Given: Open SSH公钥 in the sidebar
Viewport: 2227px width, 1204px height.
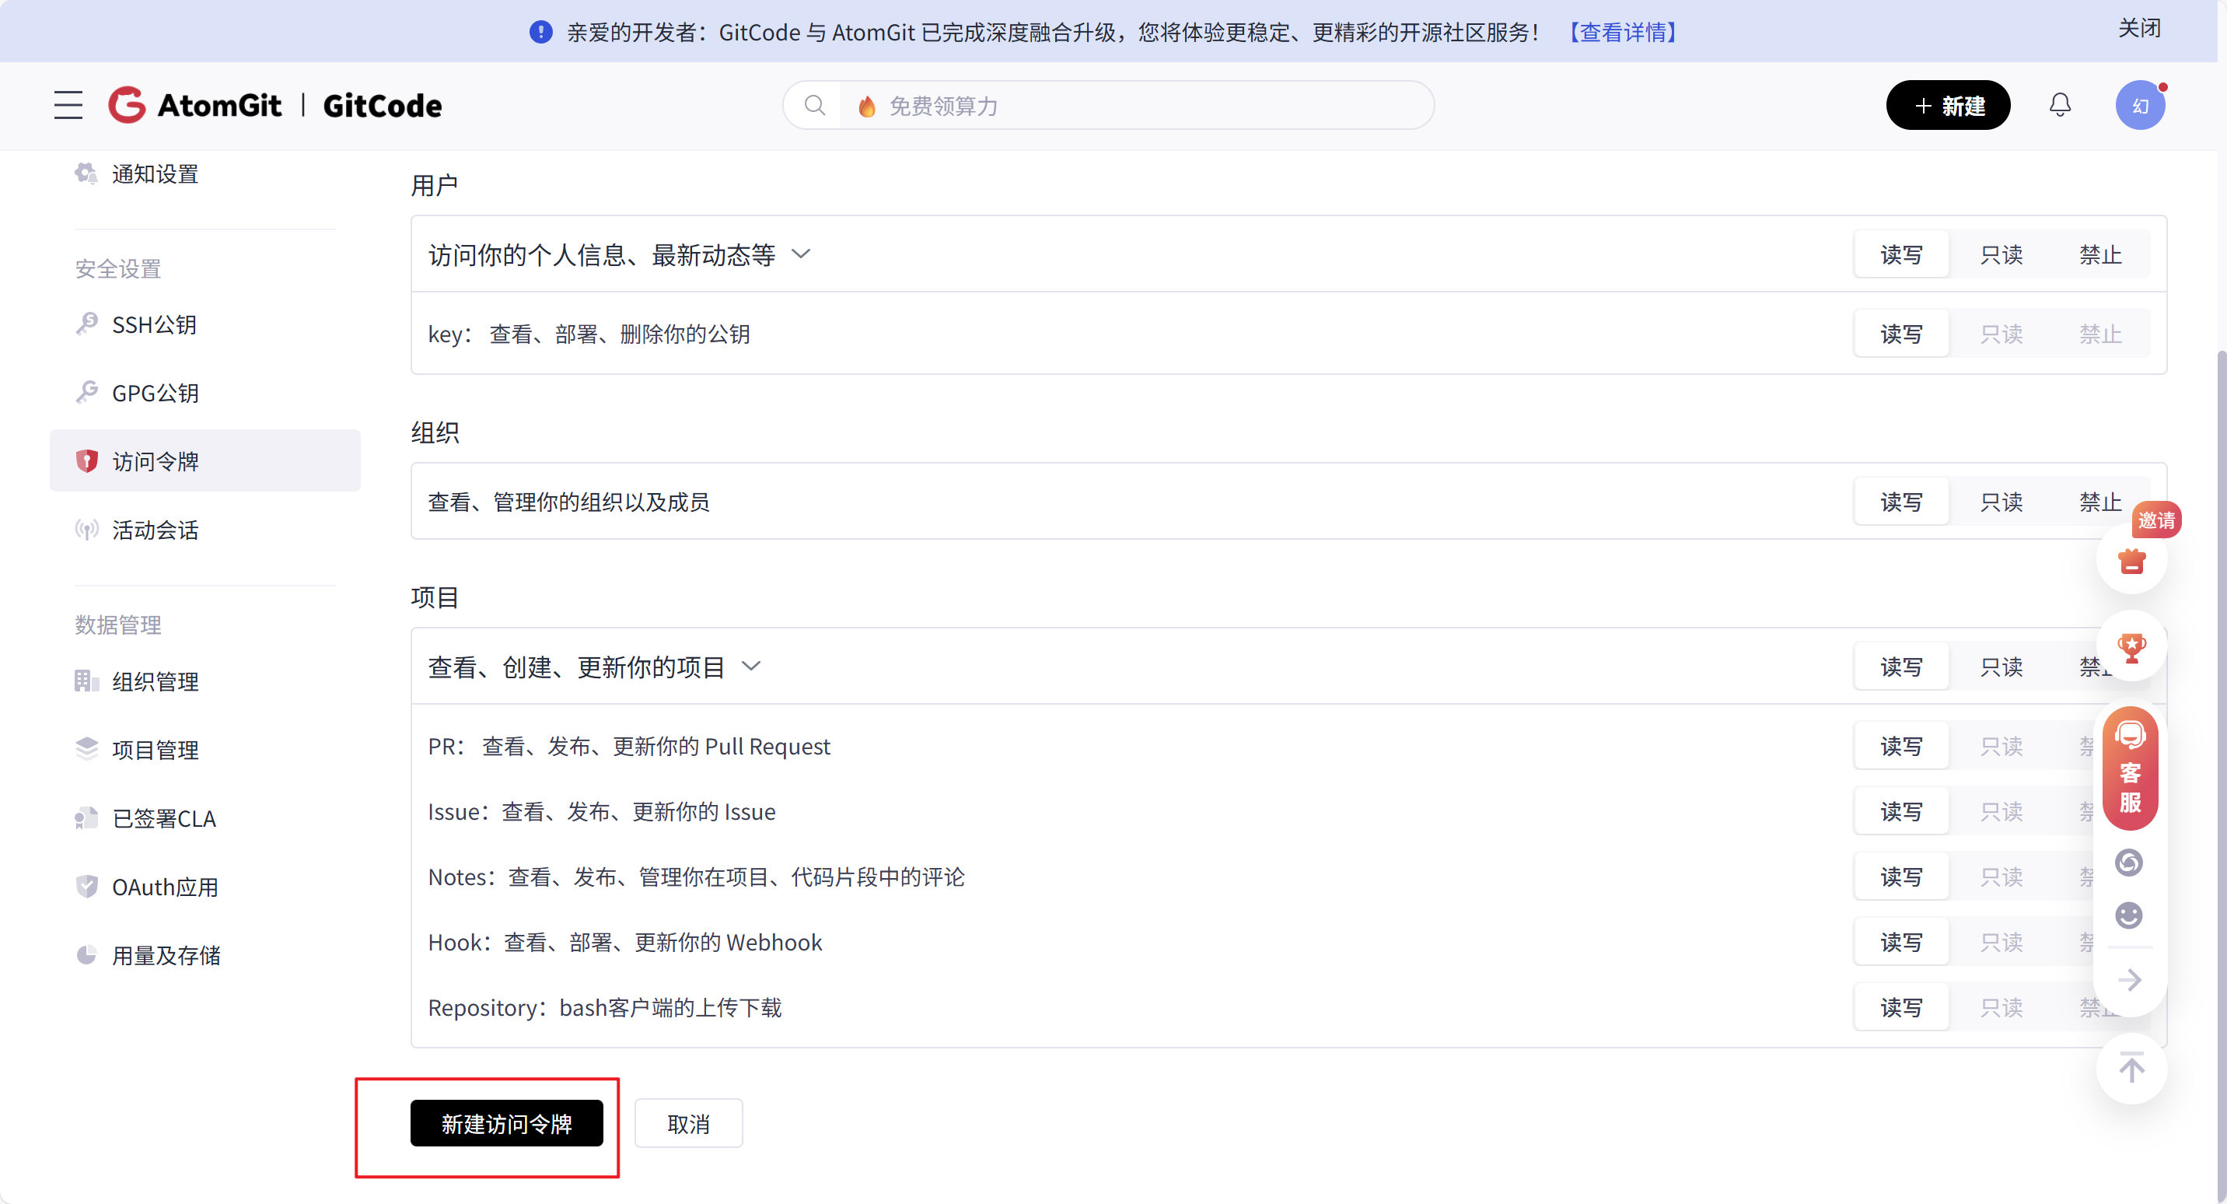Looking at the screenshot, I should coord(154,324).
